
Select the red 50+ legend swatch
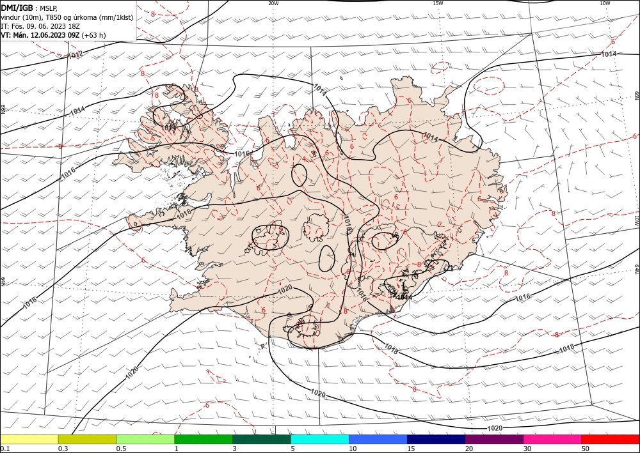pyautogui.click(x=611, y=439)
